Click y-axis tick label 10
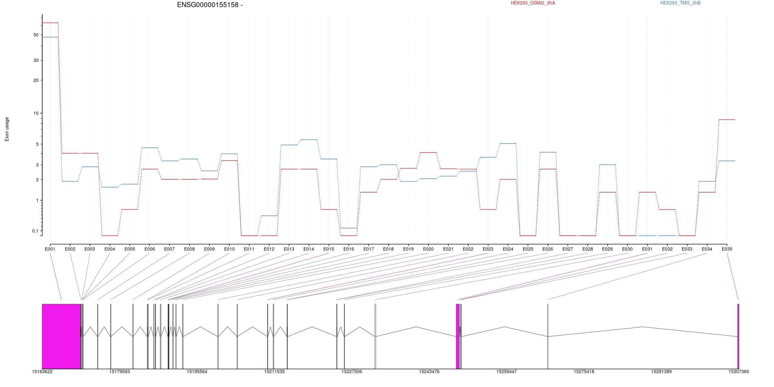Image resolution: width=774 pixels, height=387 pixels. coord(36,113)
